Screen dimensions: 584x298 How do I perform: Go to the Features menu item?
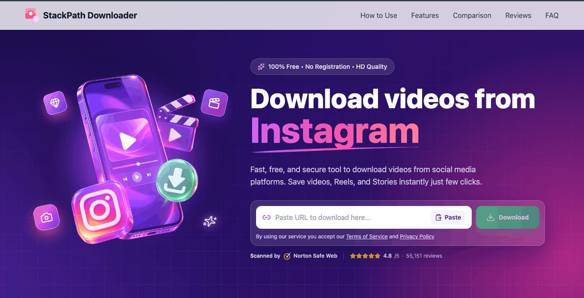tap(425, 15)
